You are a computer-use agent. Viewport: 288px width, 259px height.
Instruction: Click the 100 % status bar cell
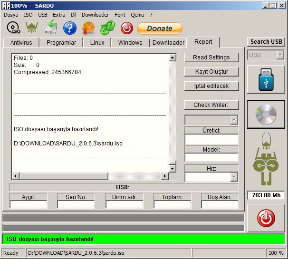pyautogui.click(x=276, y=253)
